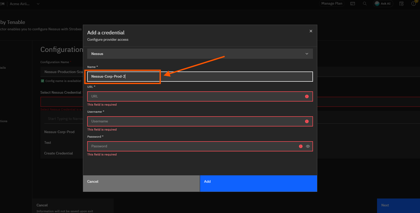The height and width of the screenshot is (213, 420).
Task: Select the Nessus-Corp-Prod credential option
Action: coord(59,132)
